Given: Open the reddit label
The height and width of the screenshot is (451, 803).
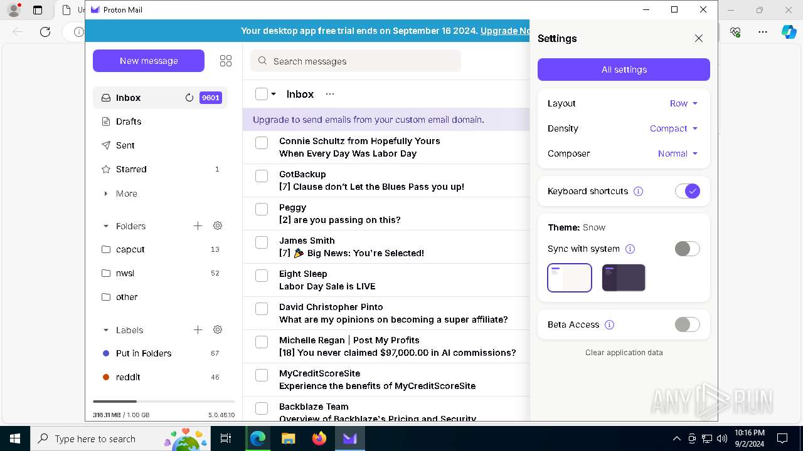Looking at the screenshot, I should click(160, 377).
